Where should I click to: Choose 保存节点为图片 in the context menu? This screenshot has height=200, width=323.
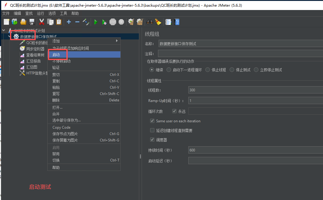click(84, 134)
